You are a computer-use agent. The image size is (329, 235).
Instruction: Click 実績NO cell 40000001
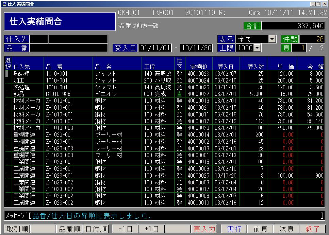coord(198,155)
